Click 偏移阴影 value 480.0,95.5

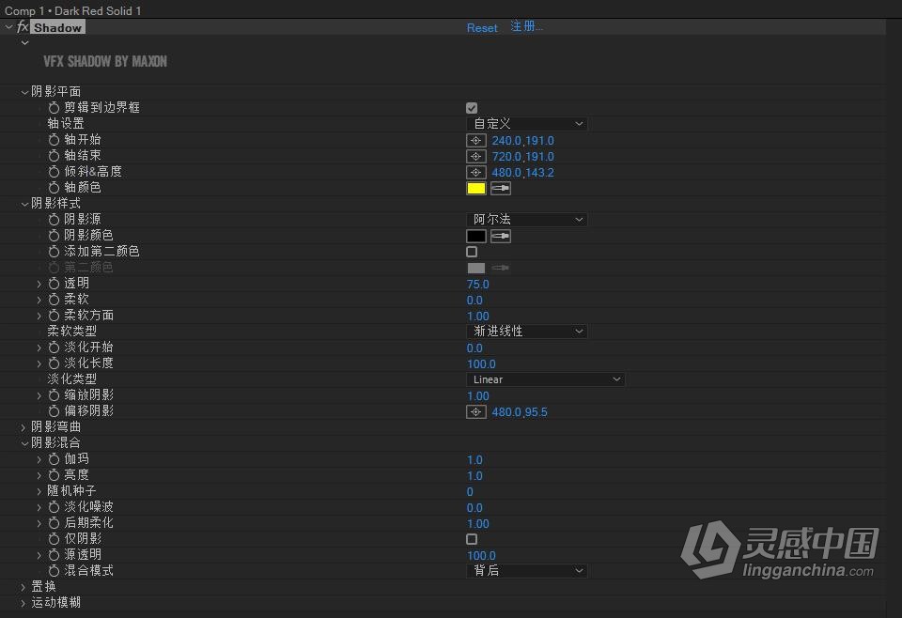click(x=520, y=412)
